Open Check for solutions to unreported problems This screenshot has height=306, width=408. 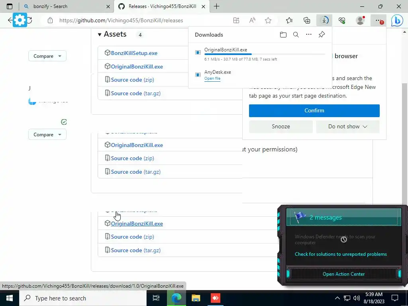(x=341, y=254)
